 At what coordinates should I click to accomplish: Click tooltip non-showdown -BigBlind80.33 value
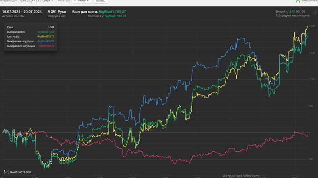tap(46, 46)
